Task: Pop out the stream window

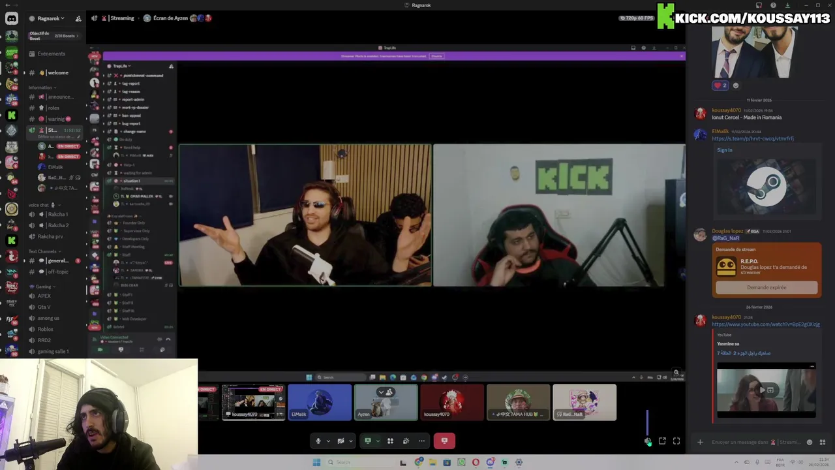Action: pos(662,441)
